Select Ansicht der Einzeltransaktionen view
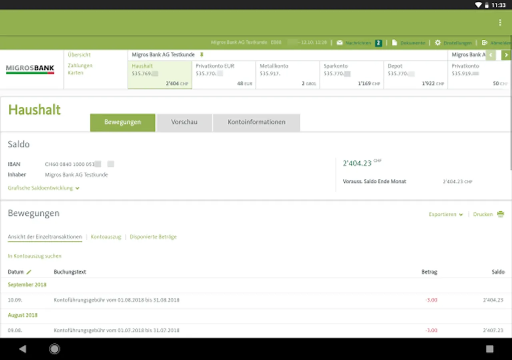The height and width of the screenshot is (360, 512). 45,237
